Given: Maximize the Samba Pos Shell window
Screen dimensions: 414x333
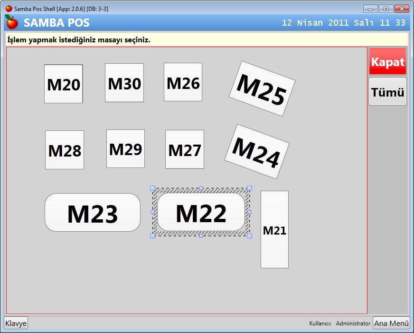Looking at the screenshot, I should coord(386,9).
